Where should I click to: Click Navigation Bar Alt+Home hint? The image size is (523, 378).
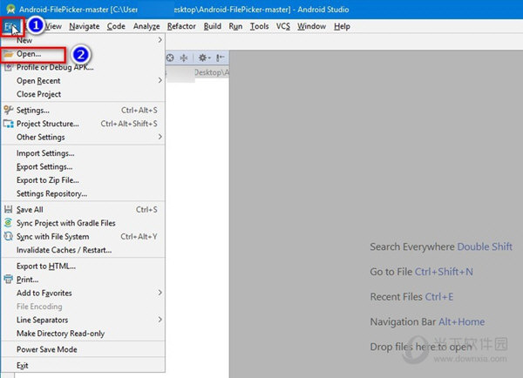[427, 322]
